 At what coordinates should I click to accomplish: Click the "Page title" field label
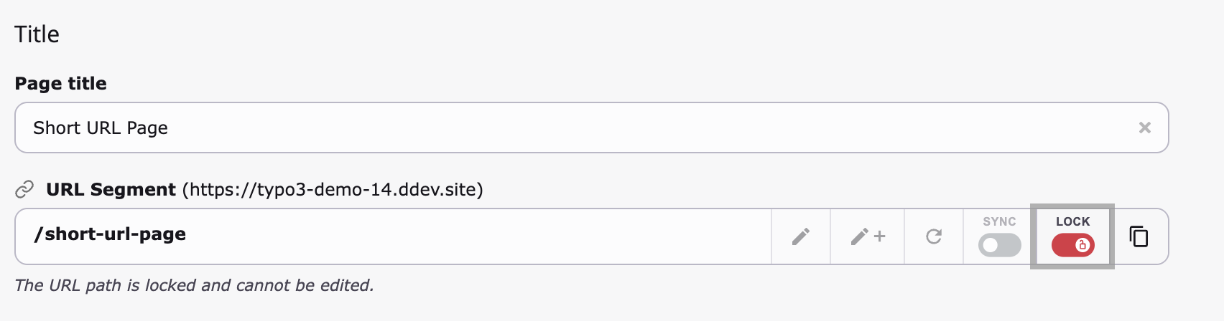60,84
